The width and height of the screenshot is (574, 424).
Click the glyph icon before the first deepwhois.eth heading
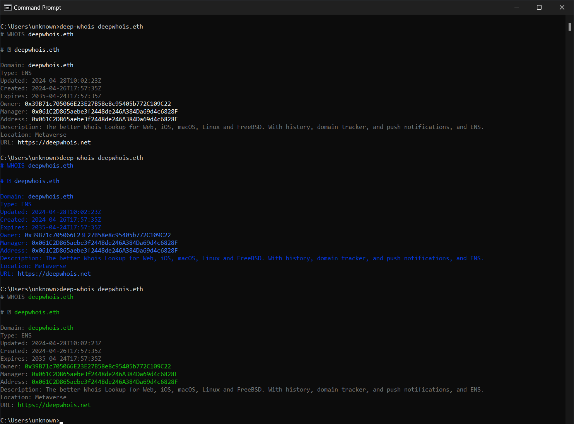pos(9,49)
